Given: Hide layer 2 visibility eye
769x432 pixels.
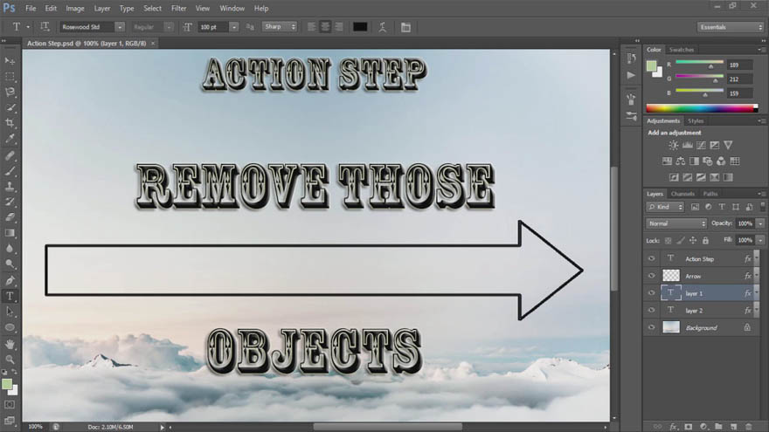Looking at the screenshot, I should [651, 310].
